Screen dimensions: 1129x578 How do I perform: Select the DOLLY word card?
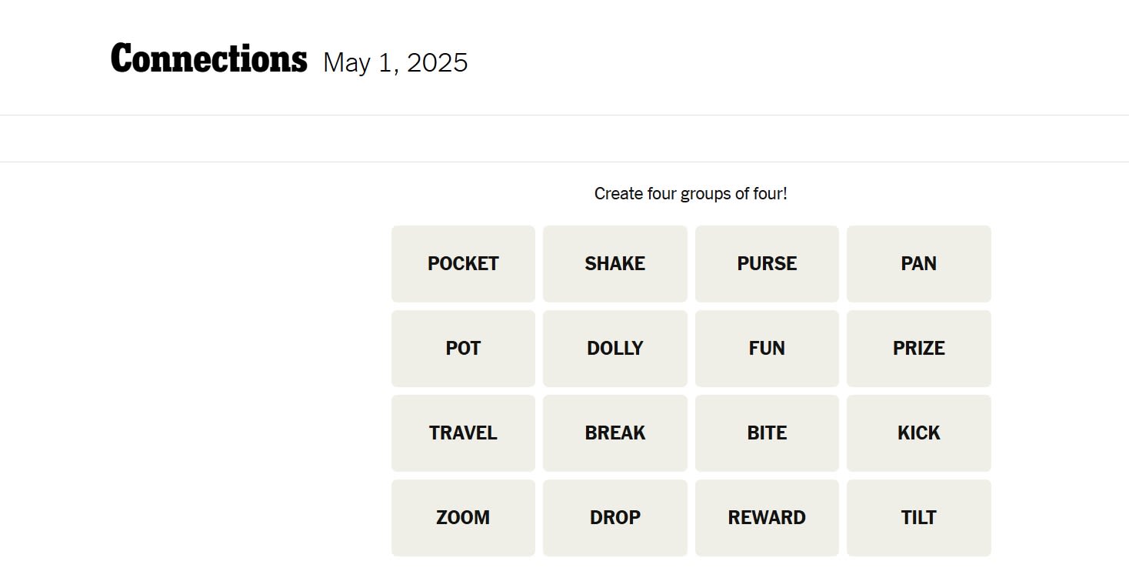(x=614, y=348)
